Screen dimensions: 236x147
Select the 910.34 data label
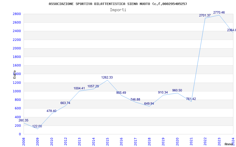click(163, 92)
